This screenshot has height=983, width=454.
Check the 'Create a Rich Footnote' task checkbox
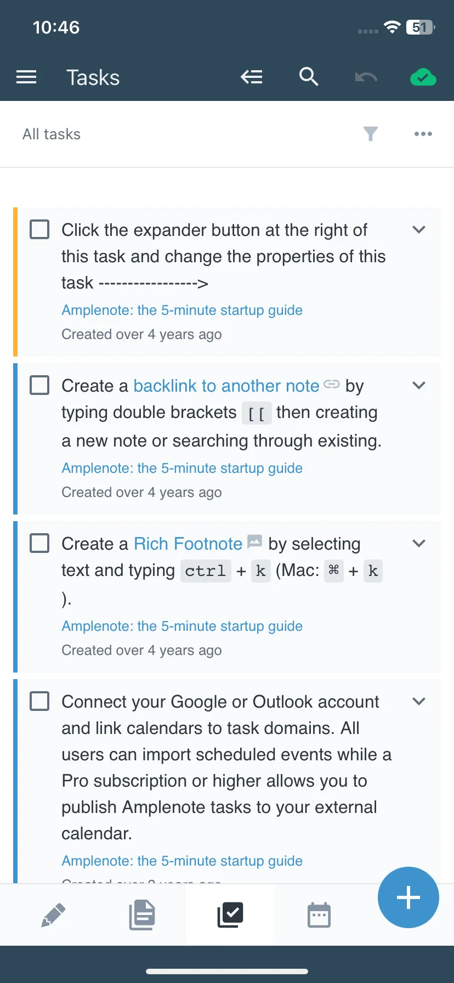pos(39,543)
